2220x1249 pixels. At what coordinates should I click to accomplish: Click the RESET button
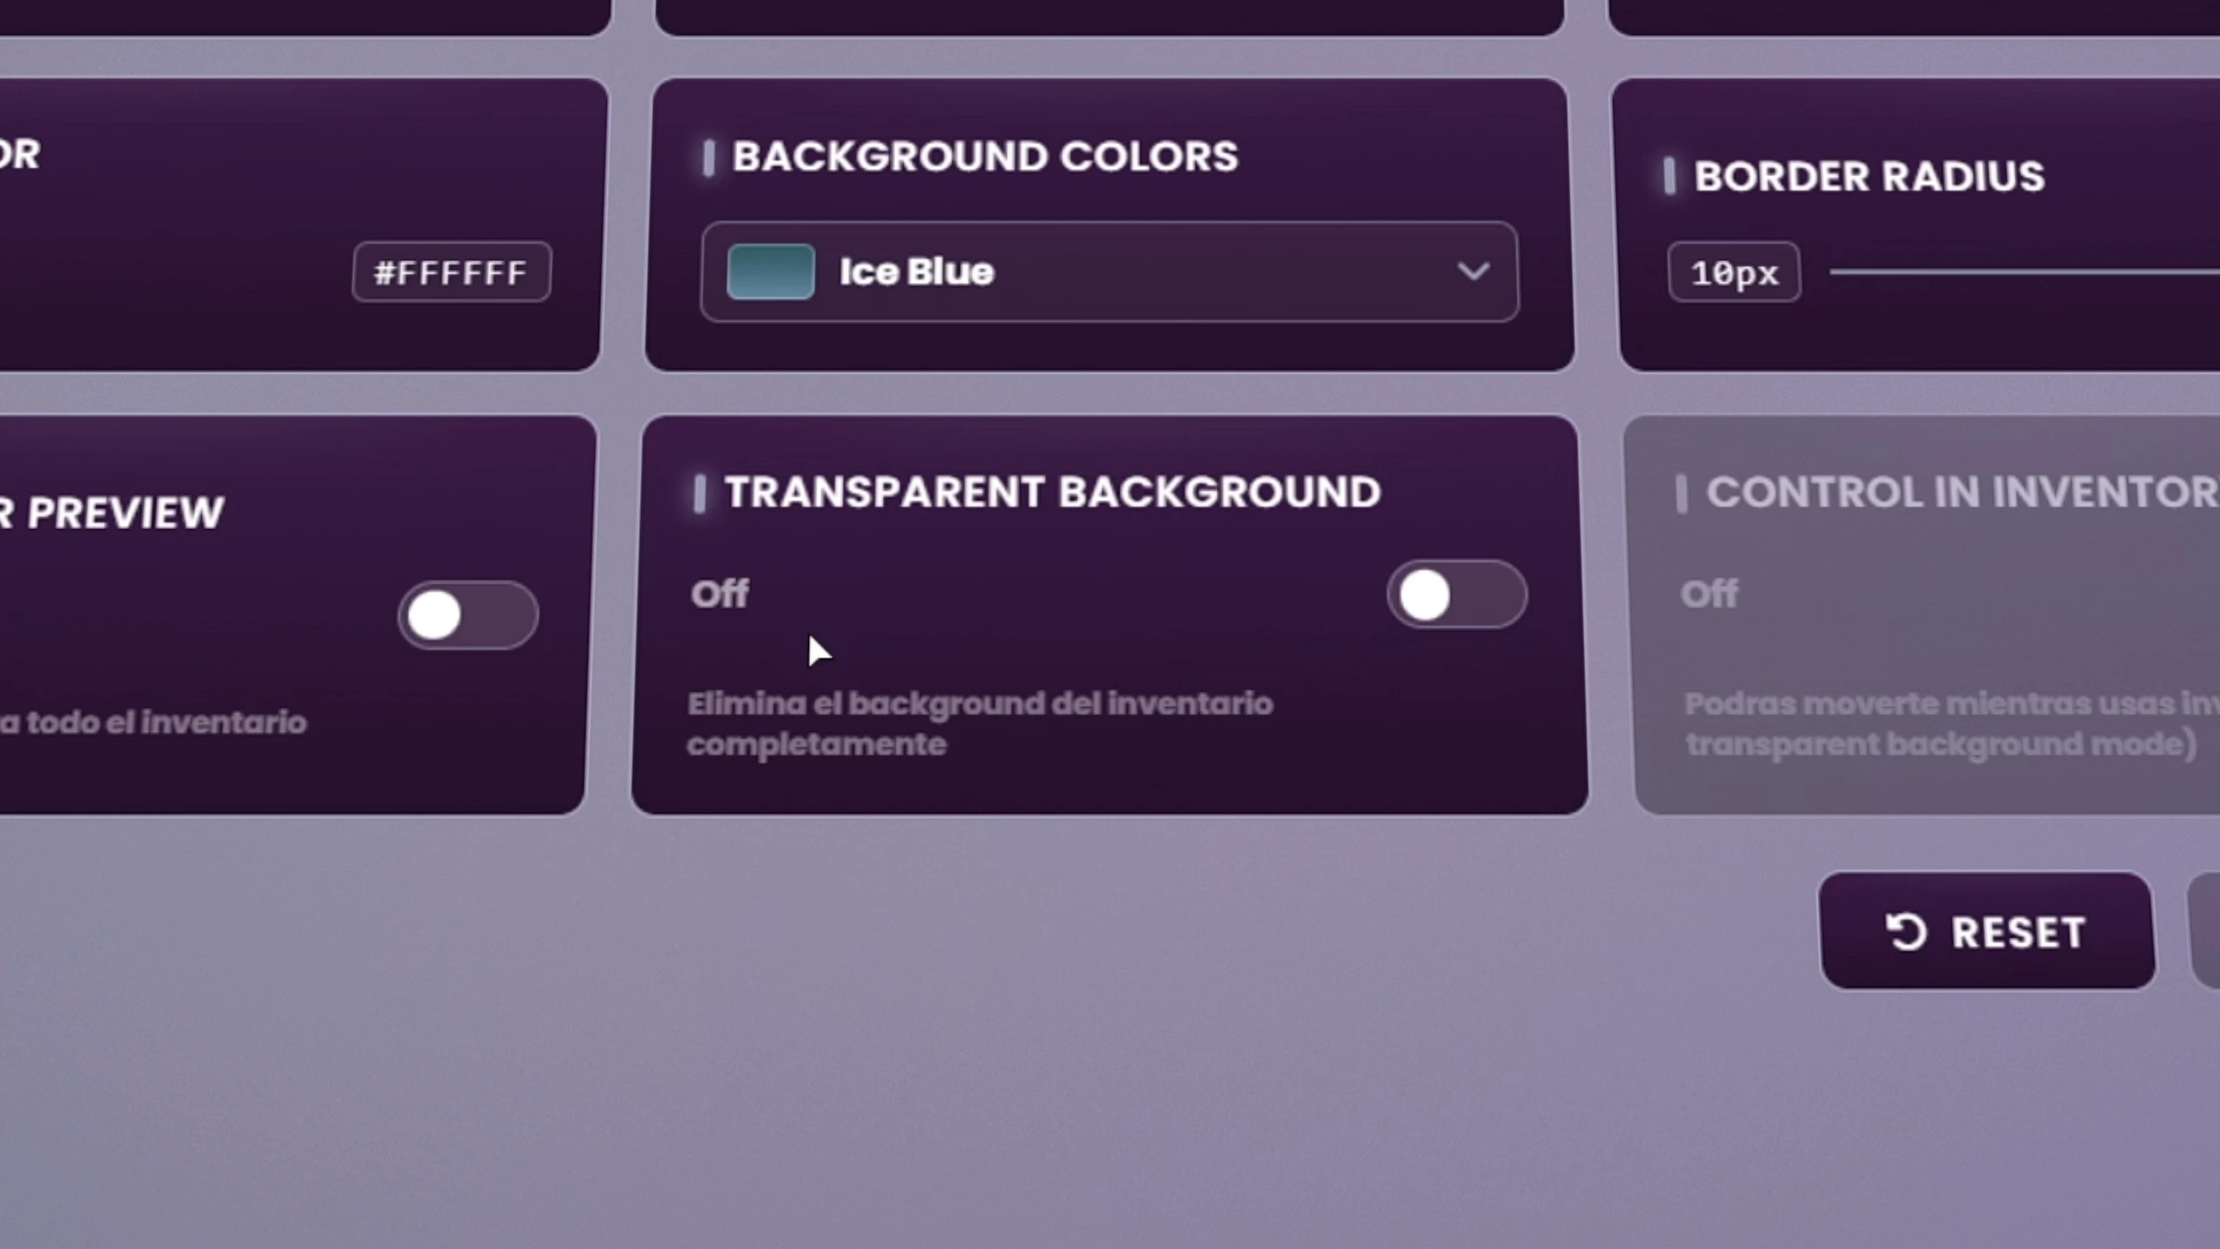point(1986,931)
